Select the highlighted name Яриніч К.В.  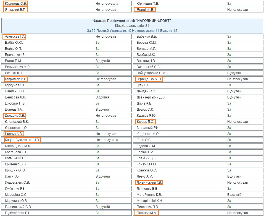pyautogui.click(x=145, y=10)
